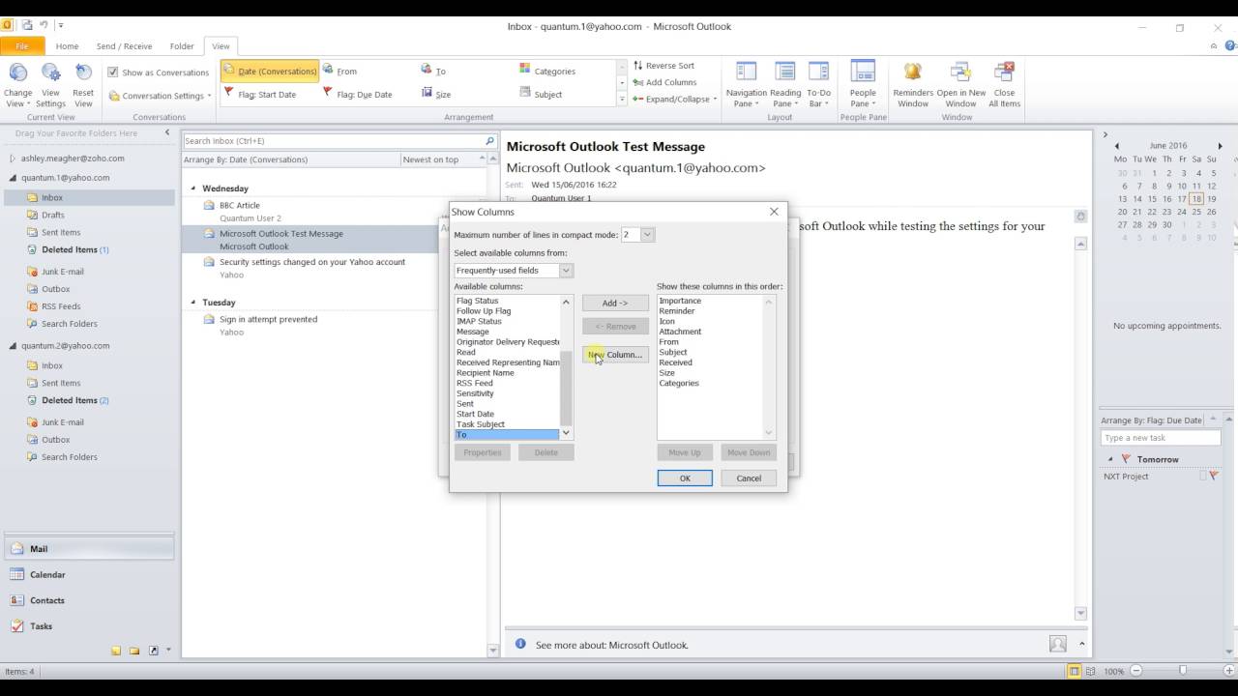Select the Drafts folder under quantum.1
Screen dimensions: 1238x696
point(53,215)
